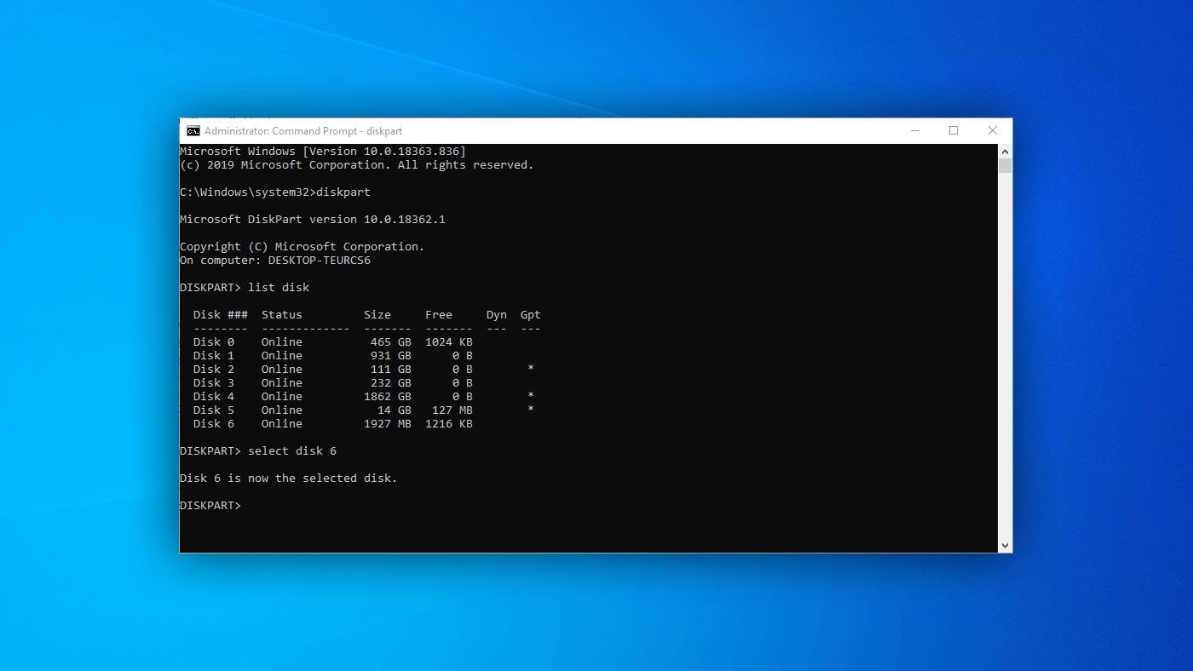Click the 'Status' column header
Viewport: 1193px width, 671px height.
coord(282,314)
